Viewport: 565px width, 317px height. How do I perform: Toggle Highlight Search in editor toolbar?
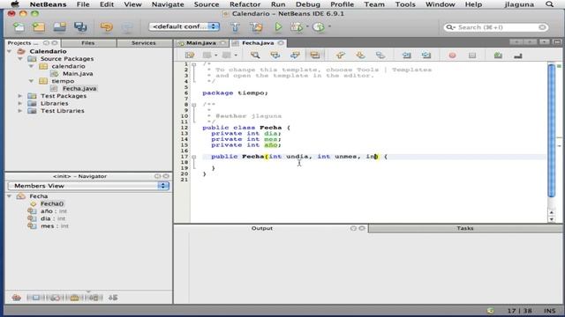[x=314, y=55]
